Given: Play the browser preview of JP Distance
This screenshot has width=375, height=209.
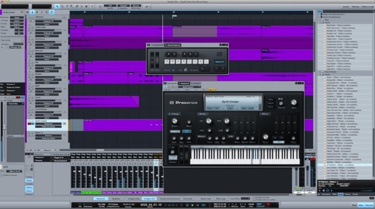Looking at the screenshot, I should 320,190.
